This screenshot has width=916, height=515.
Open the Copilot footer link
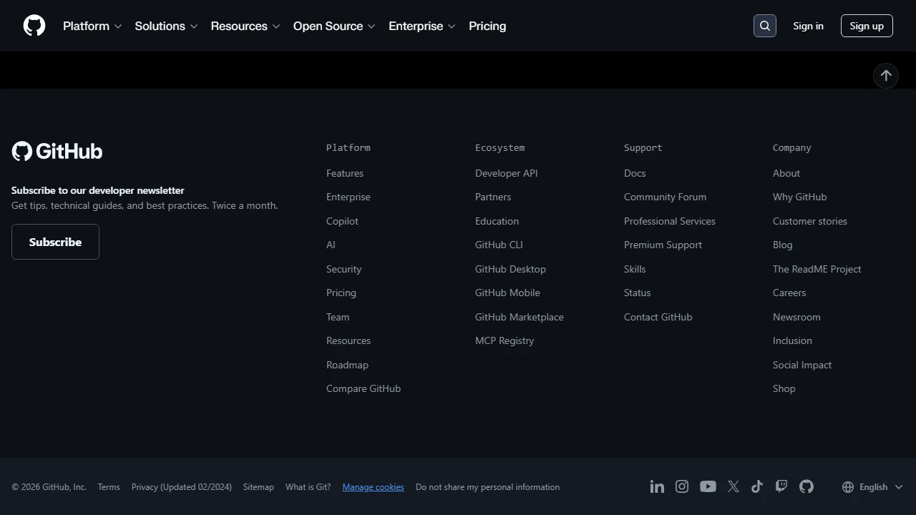[342, 221]
